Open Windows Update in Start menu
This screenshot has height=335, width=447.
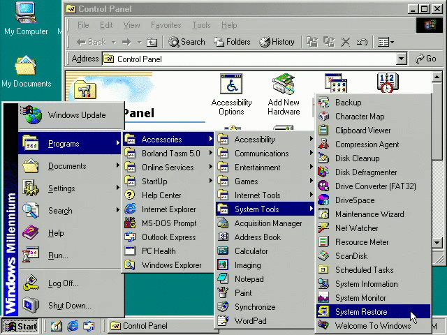click(x=71, y=115)
